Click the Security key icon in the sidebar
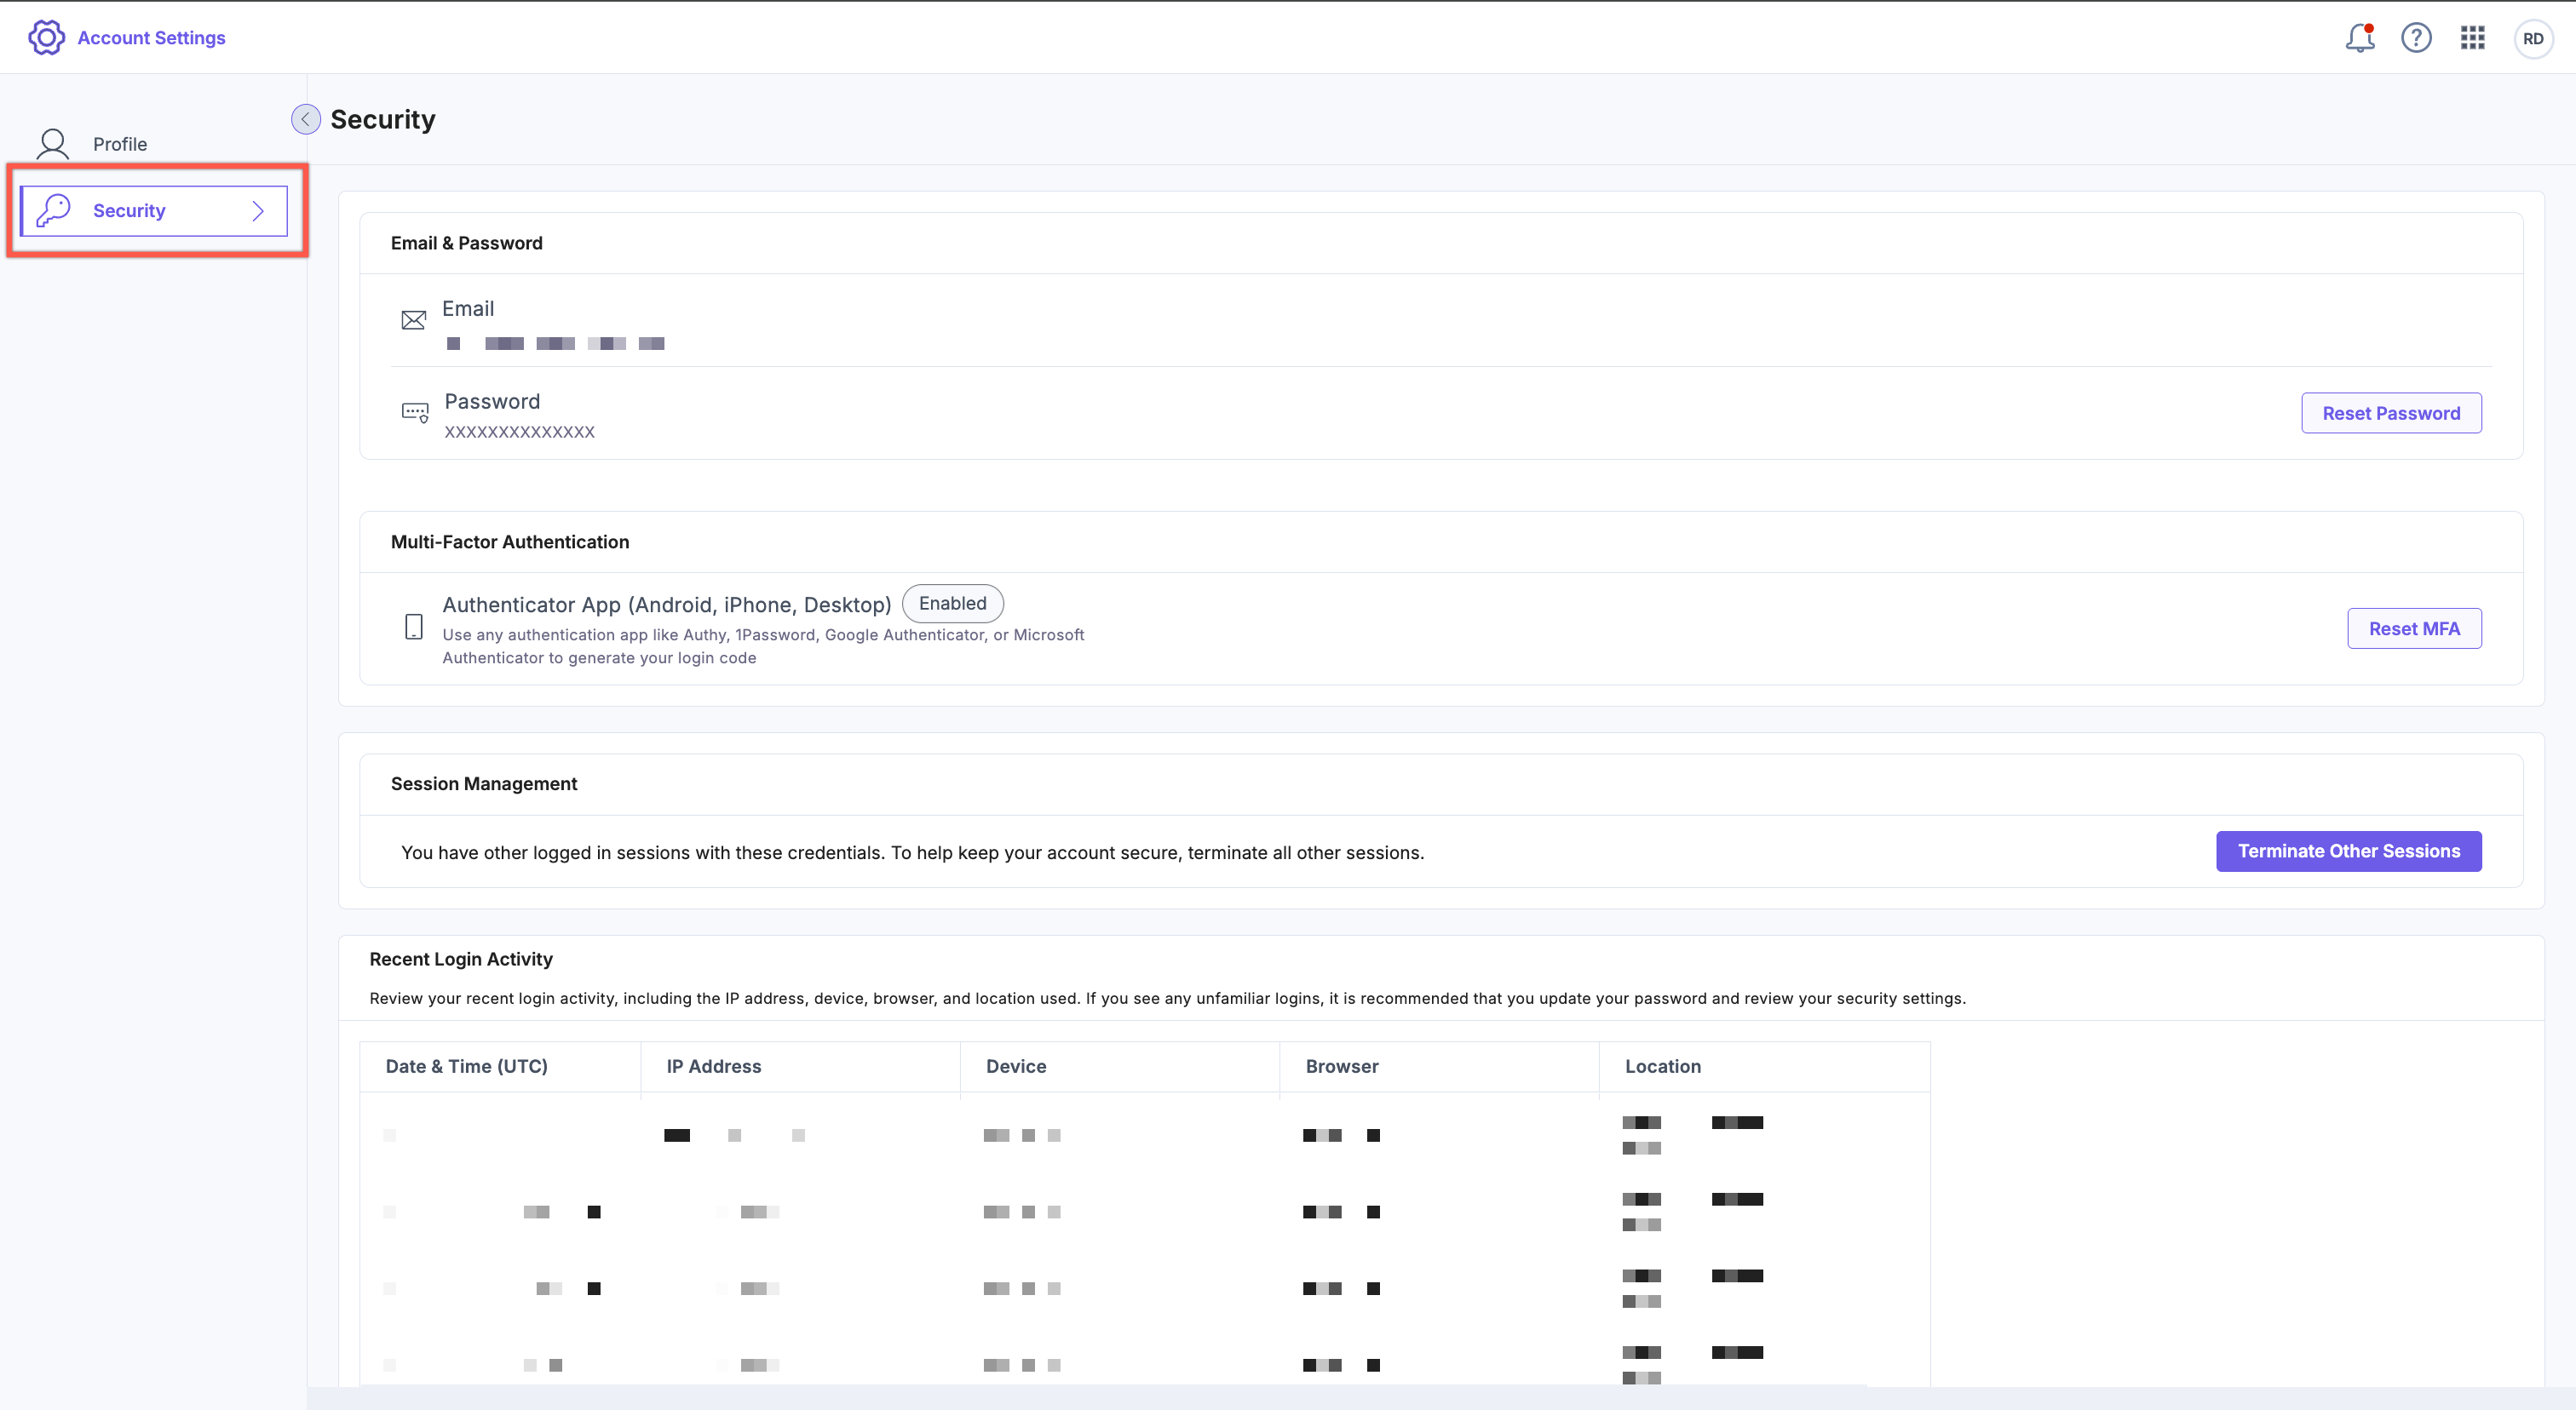 (53, 211)
